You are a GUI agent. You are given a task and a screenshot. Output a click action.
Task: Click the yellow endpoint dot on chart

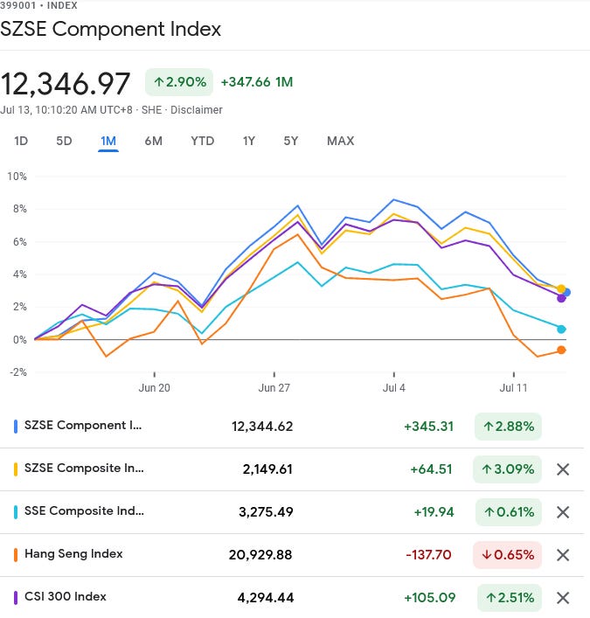click(x=561, y=289)
